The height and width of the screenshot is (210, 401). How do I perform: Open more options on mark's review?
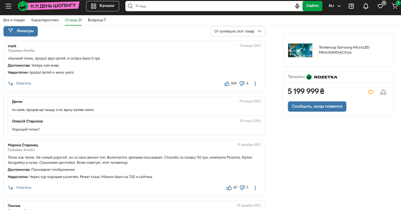point(255,83)
